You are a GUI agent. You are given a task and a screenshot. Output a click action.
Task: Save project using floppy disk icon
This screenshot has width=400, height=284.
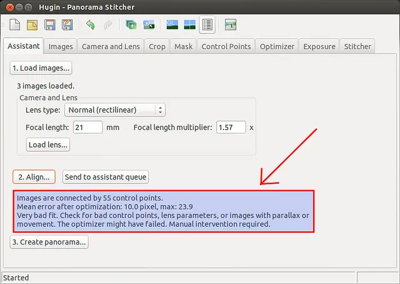pyautogui.click(x=49, y=25)
